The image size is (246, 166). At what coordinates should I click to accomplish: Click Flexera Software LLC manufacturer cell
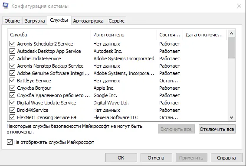[x=116, y=117]
